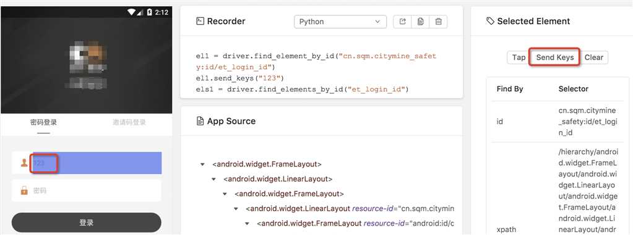Click the 密码 password input field
Image resolution: width=633 pixels, height=235 pixels.
[87, 191]
